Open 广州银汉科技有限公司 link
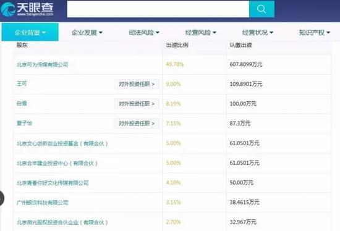Viewport: 340px width, 231px height. tap(42, 203)
